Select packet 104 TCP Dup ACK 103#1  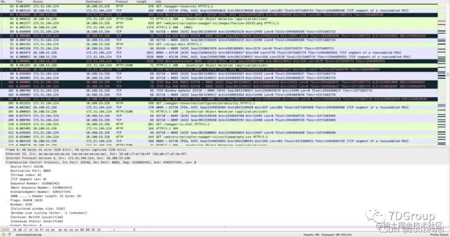pos(219,99)
